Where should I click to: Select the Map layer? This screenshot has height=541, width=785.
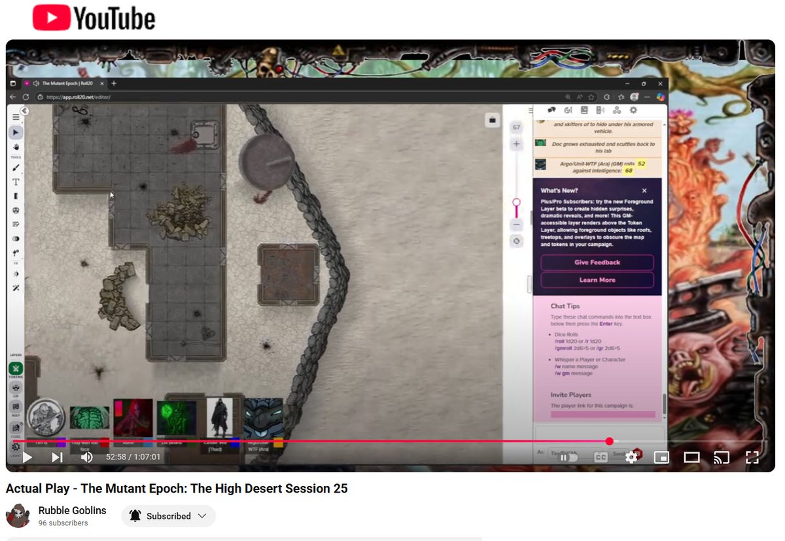coord(16,406)
